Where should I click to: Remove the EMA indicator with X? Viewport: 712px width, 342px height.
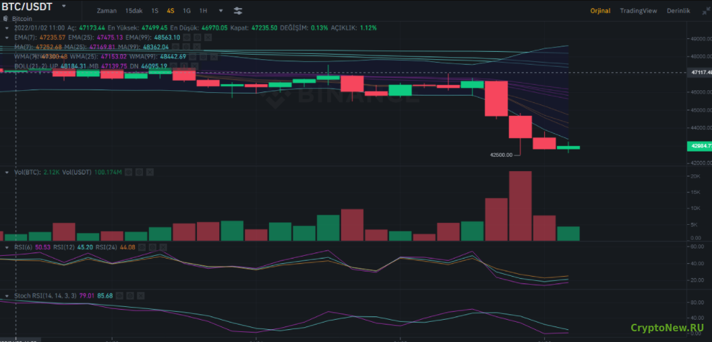coord(208,37)
